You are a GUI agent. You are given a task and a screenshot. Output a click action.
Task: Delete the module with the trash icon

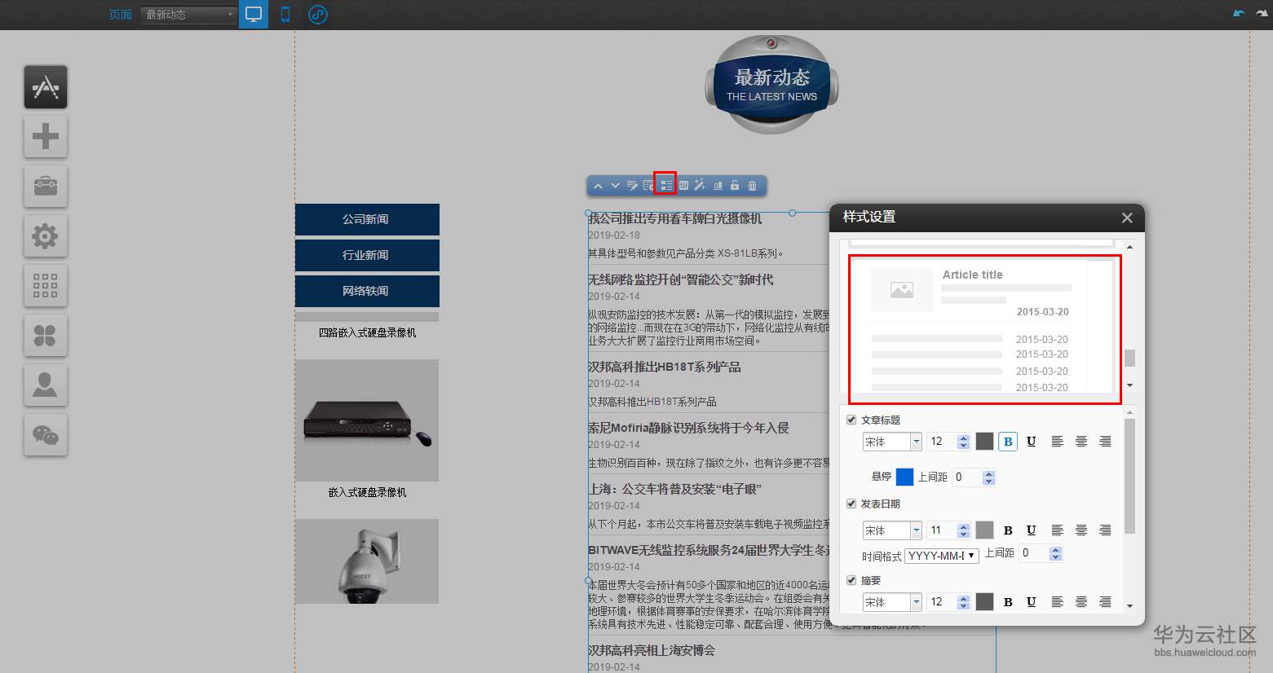tap(752, 186)
